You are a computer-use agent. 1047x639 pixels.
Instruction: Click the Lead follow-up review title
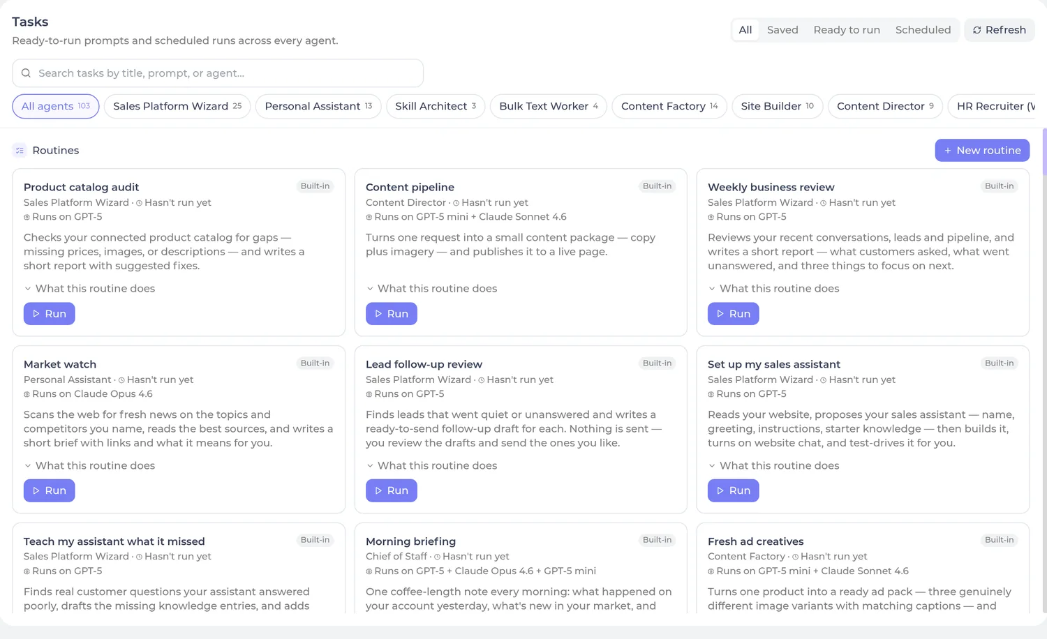(x=424, y=364)
